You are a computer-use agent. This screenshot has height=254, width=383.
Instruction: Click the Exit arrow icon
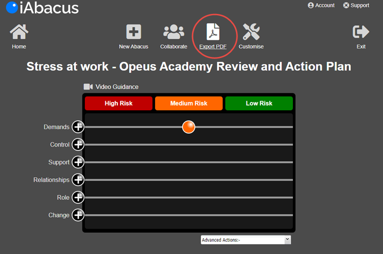(361, 32)
